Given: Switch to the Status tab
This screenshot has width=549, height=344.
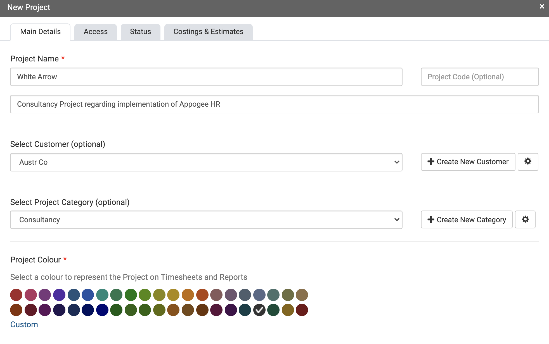Looking at the screenshot, I should (x=140, y=32).
